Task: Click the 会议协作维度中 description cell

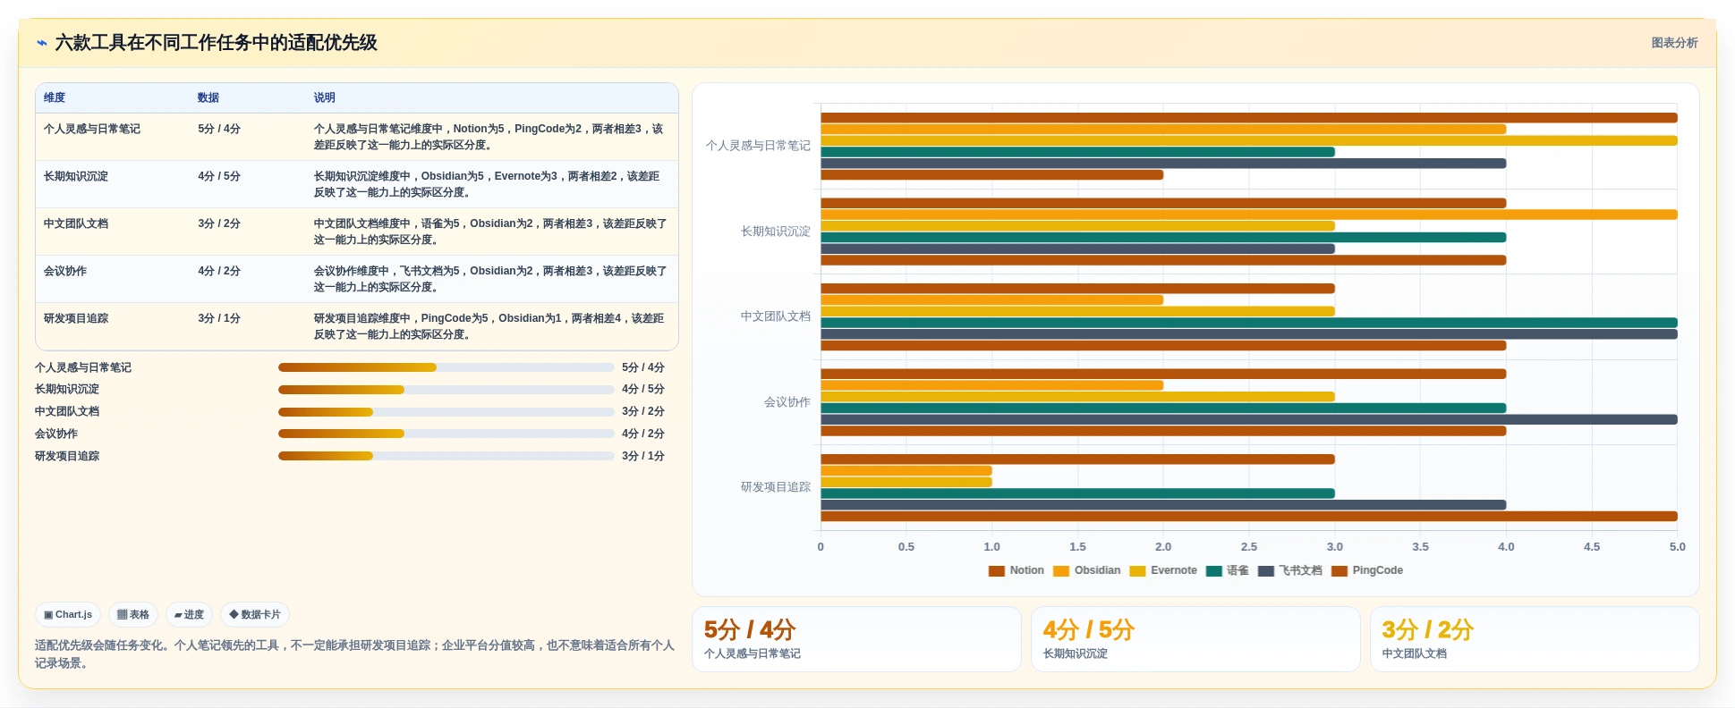Action: (490, 279)
